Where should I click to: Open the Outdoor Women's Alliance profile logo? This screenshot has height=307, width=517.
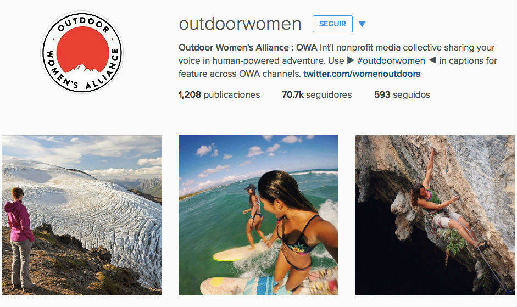pos(82,52)
